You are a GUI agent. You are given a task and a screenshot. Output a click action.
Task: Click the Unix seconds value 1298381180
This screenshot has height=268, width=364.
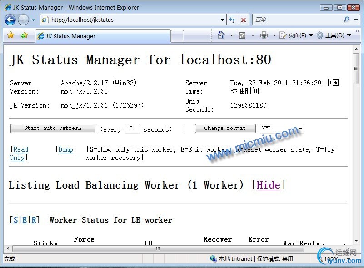pos(249,105)
